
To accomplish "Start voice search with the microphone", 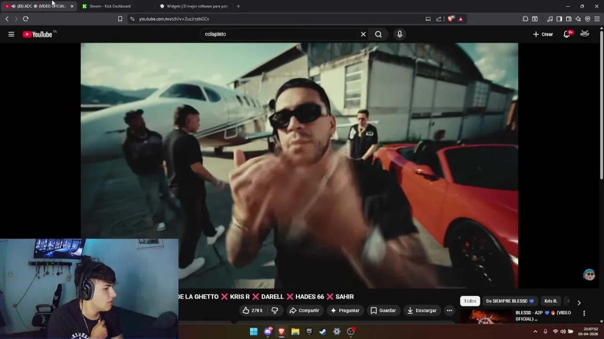I will pyautogui.click(x=400, y=34).
